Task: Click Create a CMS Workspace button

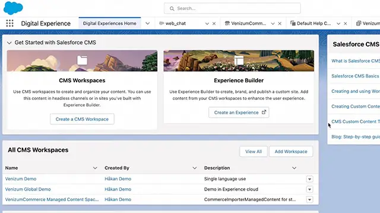Action: coord(82,119)
